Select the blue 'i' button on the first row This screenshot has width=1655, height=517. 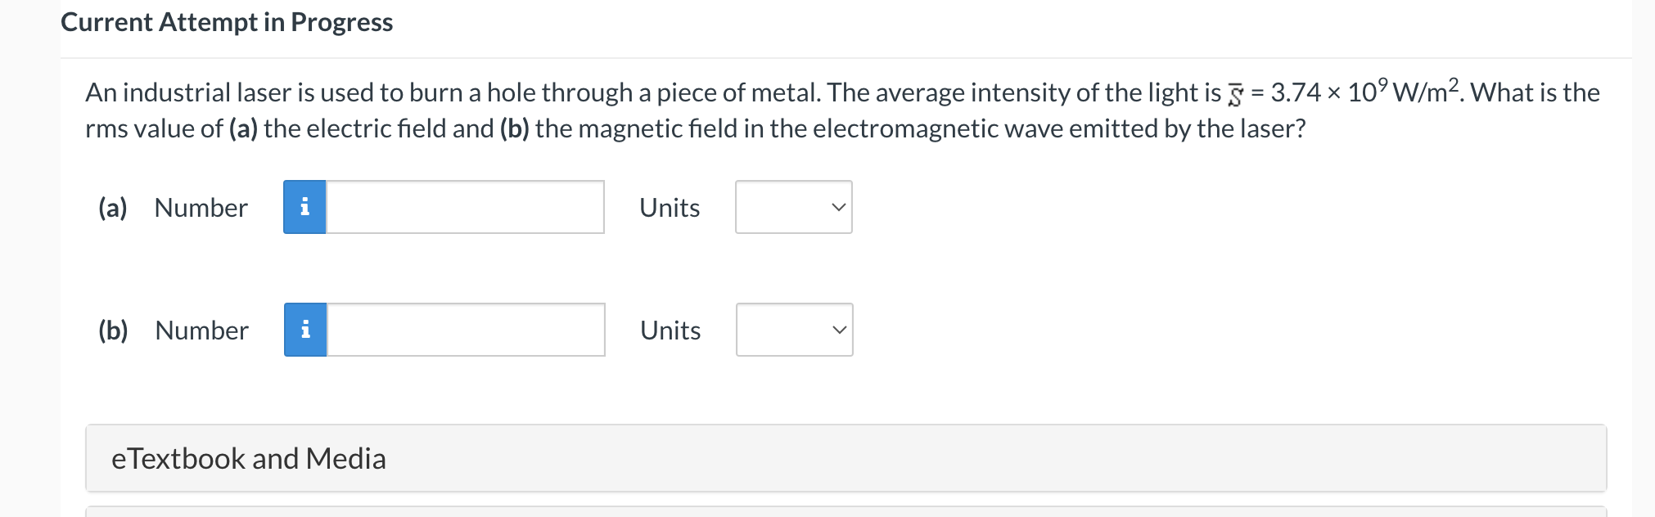[304, 208]
